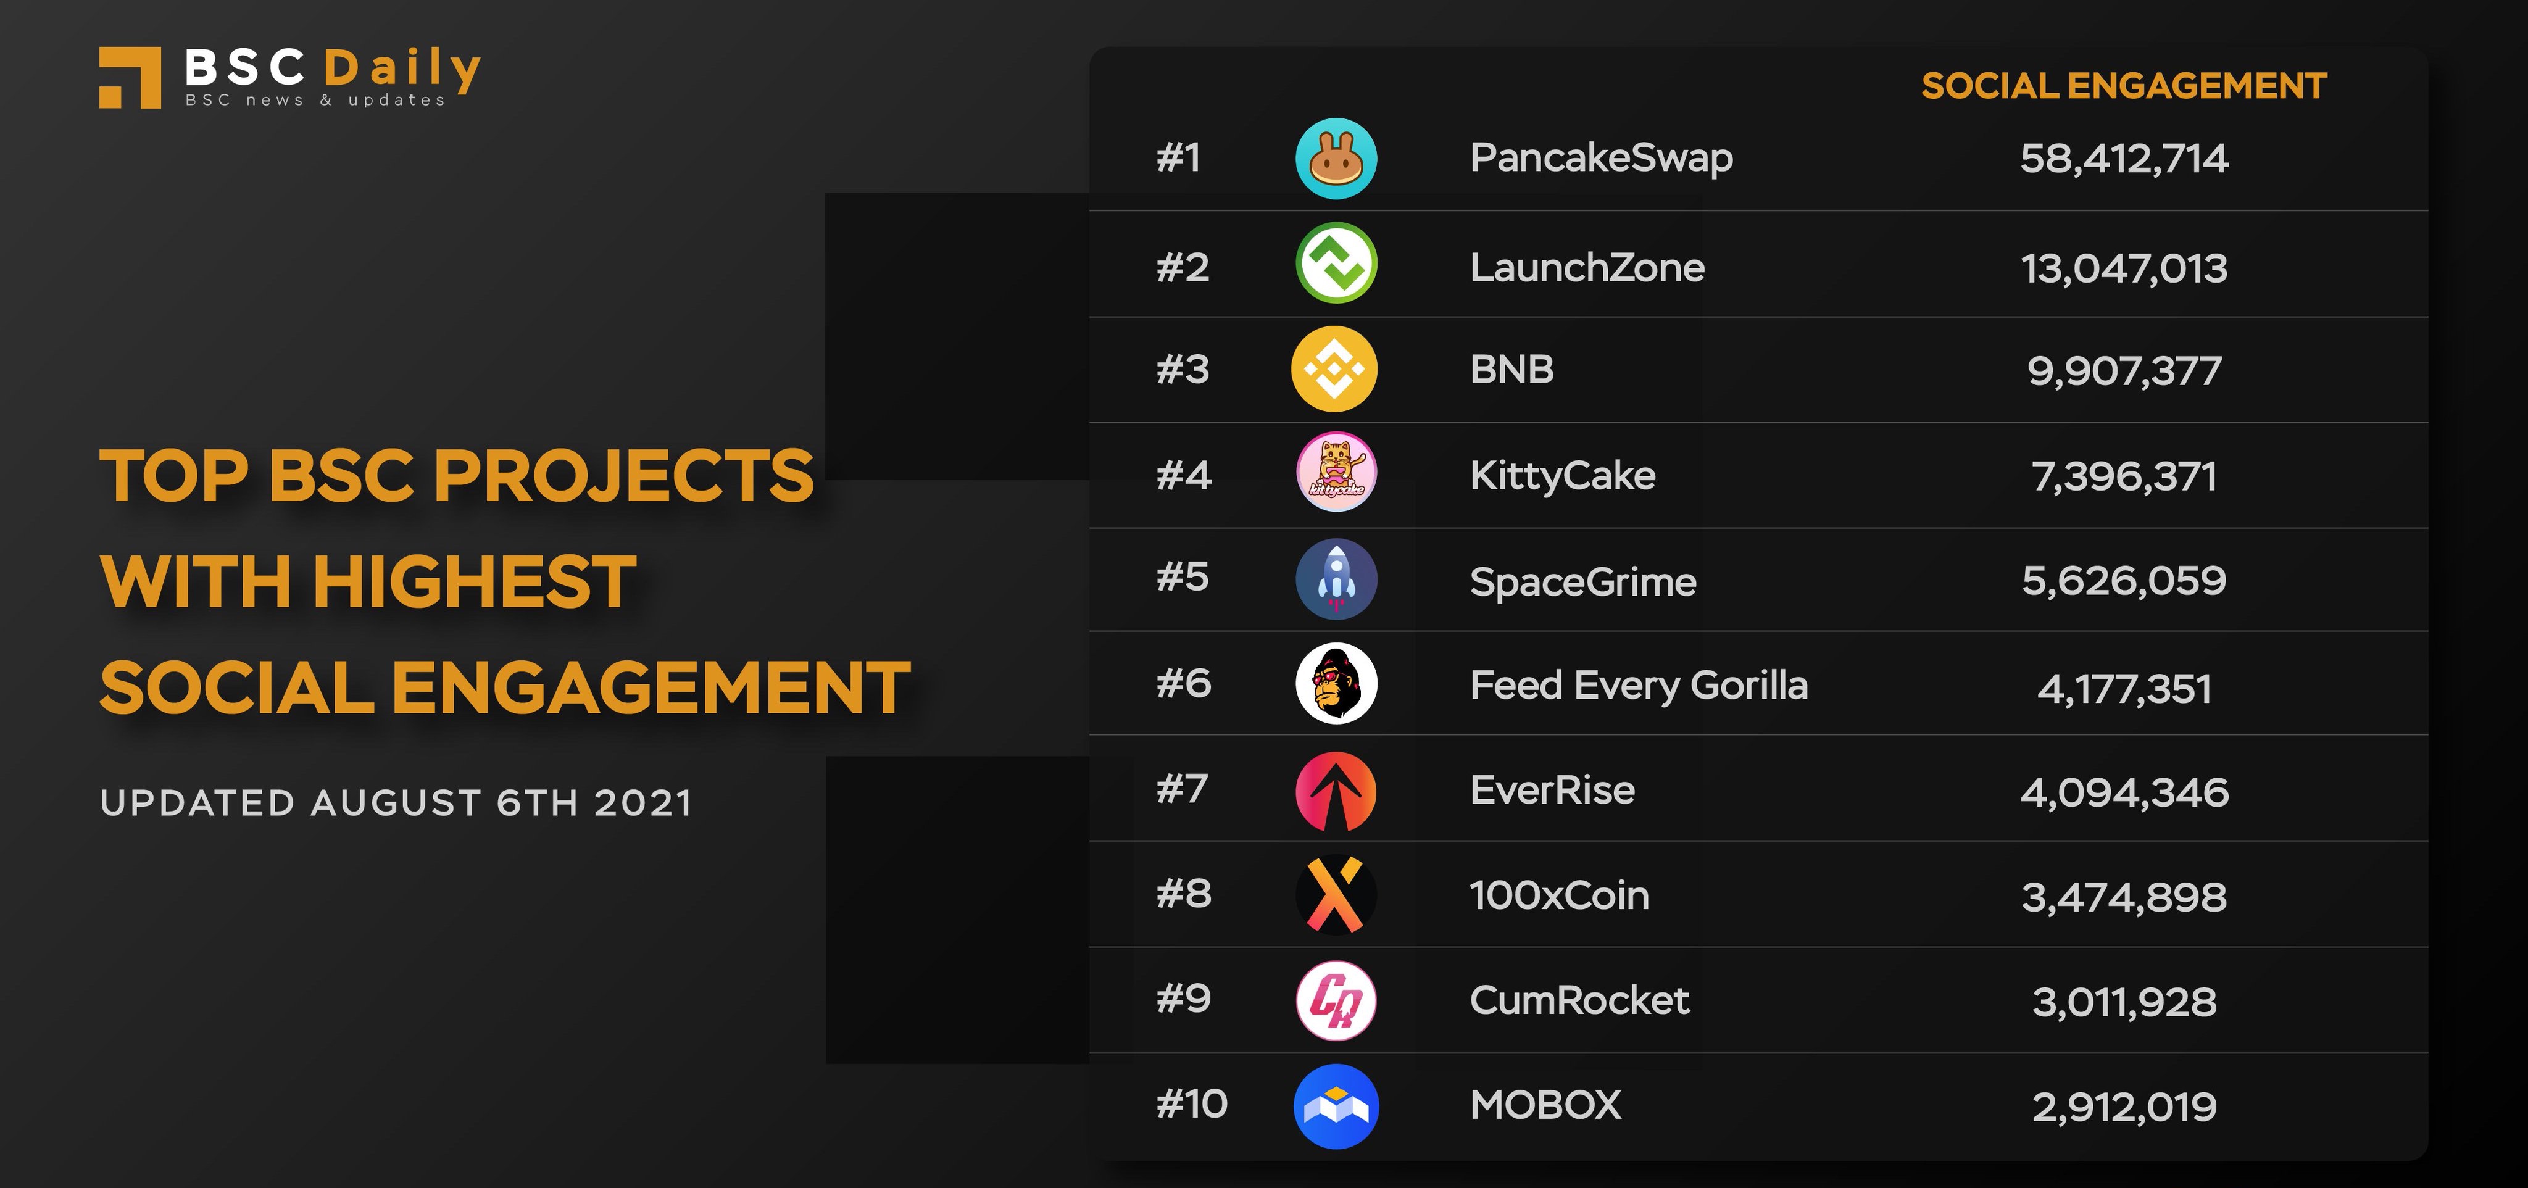The height and width of the screenshot is (1188, 2528).
Task: Select the SpaceGrime rocket icon
Action: tap(1336, 579)
